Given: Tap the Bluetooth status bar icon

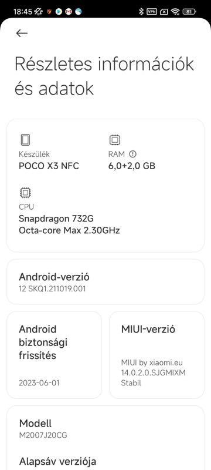Looking at the screenshot, I should pyautogui.click(x=141, y=12).
